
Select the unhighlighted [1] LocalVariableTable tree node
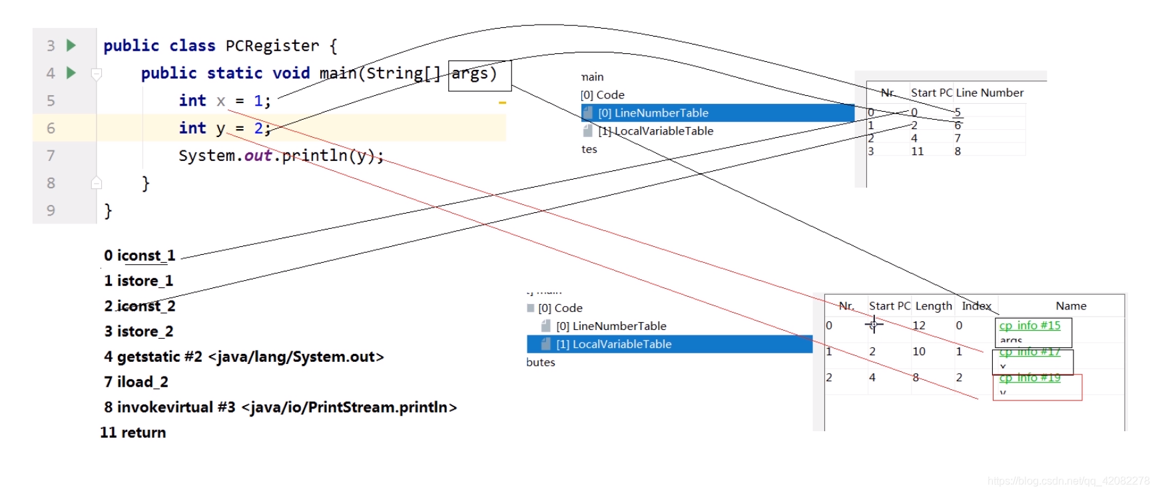click(655, 131)
